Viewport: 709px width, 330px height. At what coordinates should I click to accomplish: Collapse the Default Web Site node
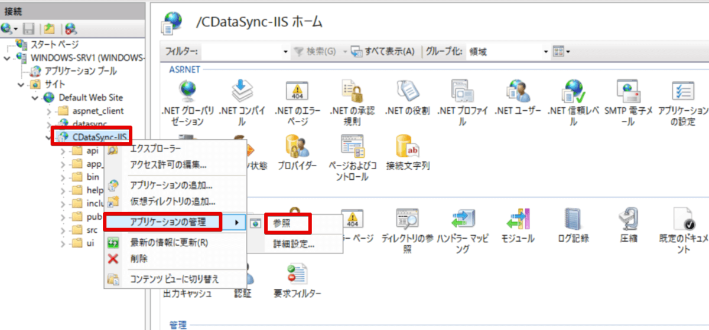[x=35, y=97]
